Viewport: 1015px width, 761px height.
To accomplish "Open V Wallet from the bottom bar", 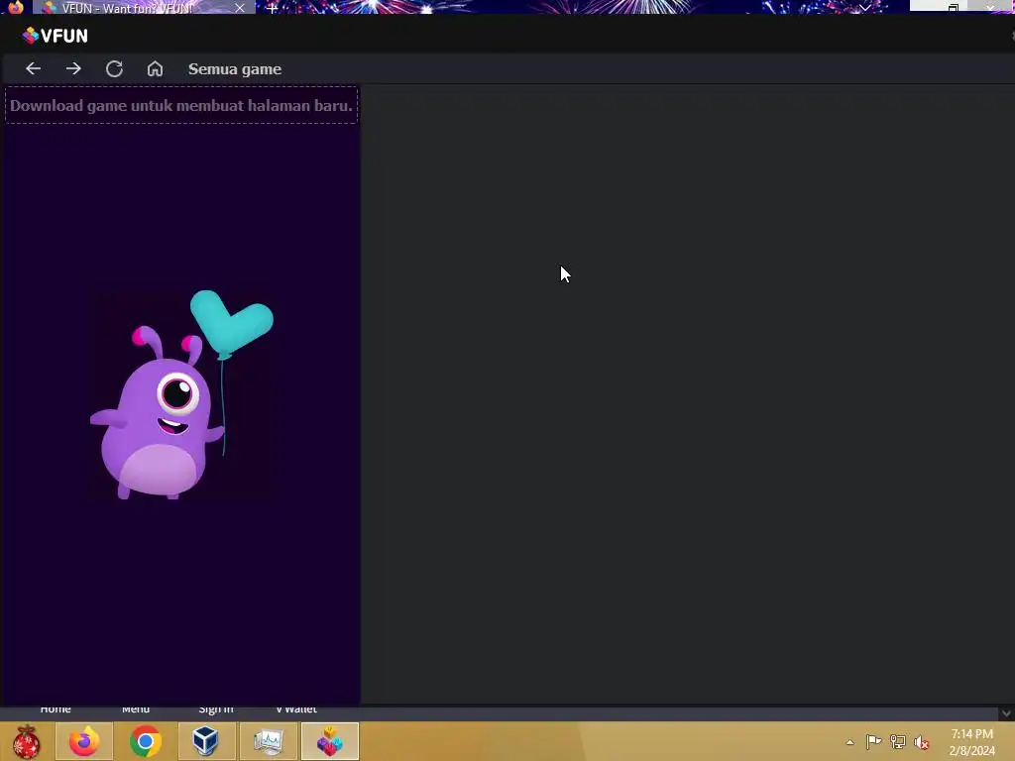I will (x=296, y=709).
